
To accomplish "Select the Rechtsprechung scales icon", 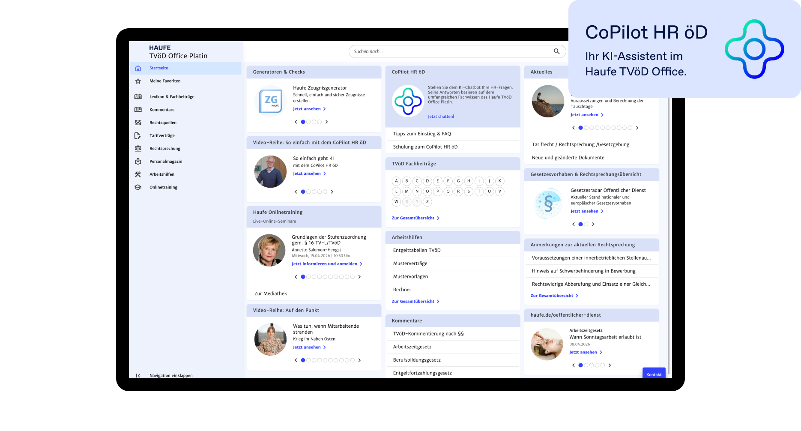I will tap(138, 149).
